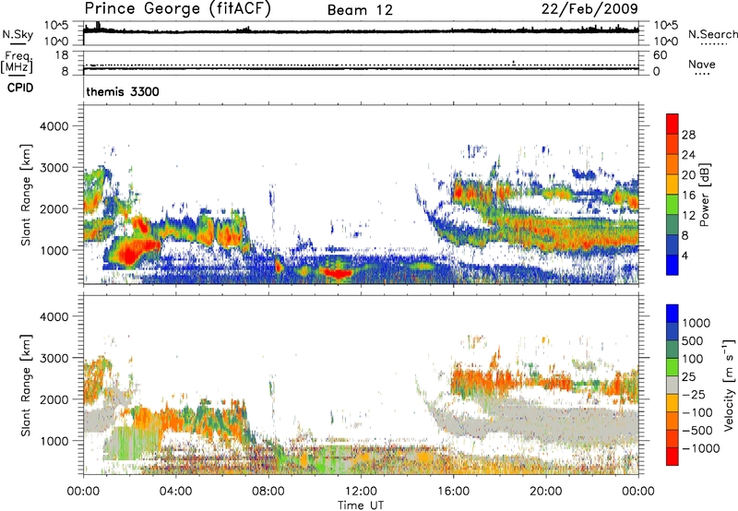Click the 'themis 3300' mode text
This screenshot has width=738, height=511.
pos(123,91)
